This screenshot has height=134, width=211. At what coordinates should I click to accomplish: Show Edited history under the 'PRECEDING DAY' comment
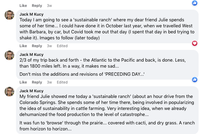pos(62,82)
